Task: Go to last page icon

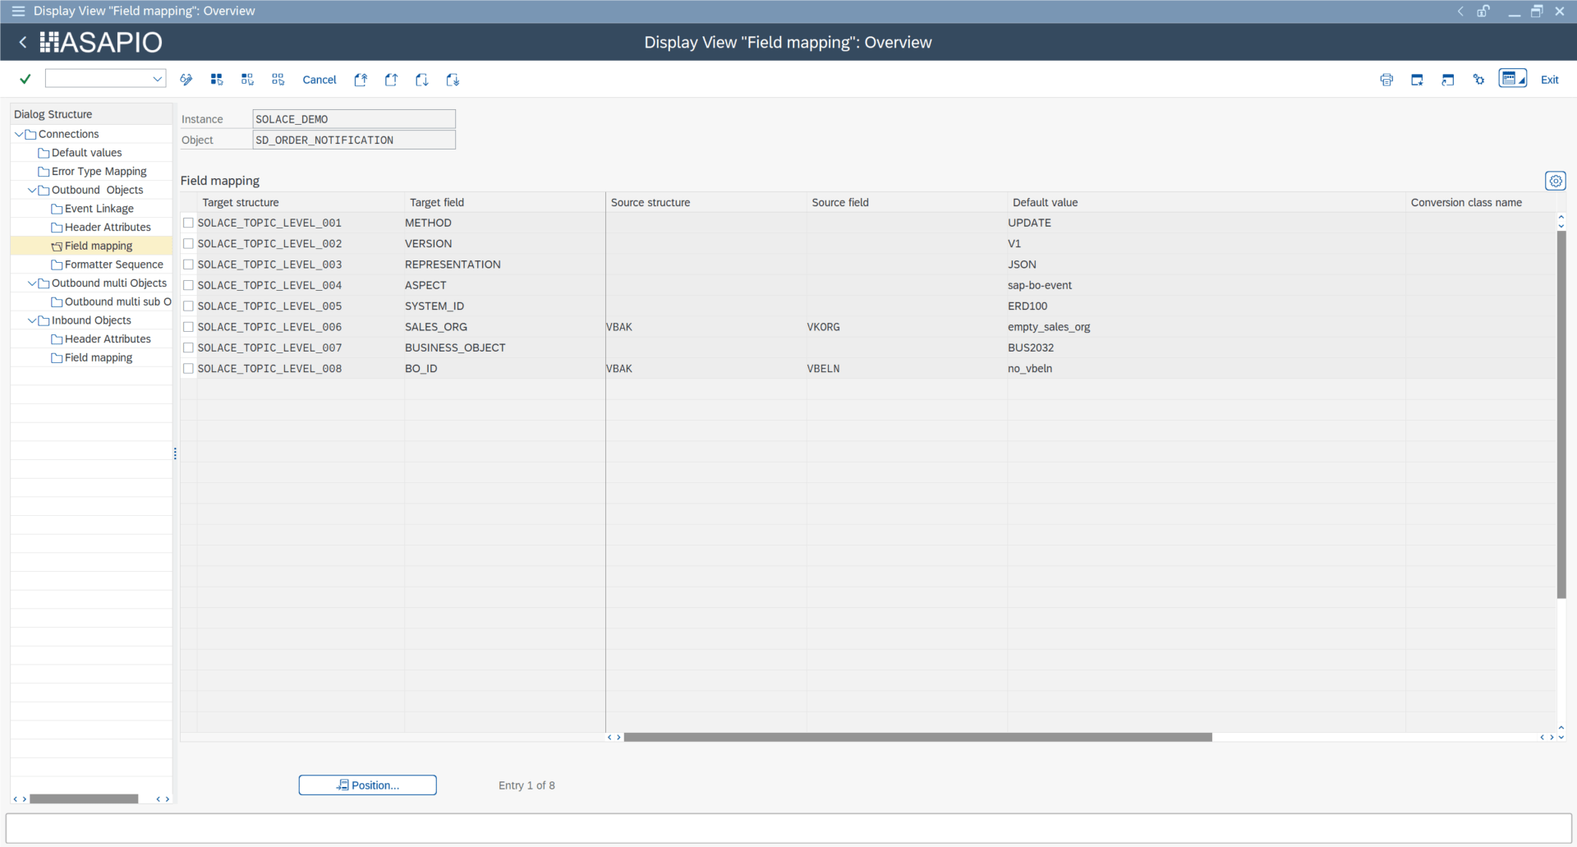Action: pos(453,80)
